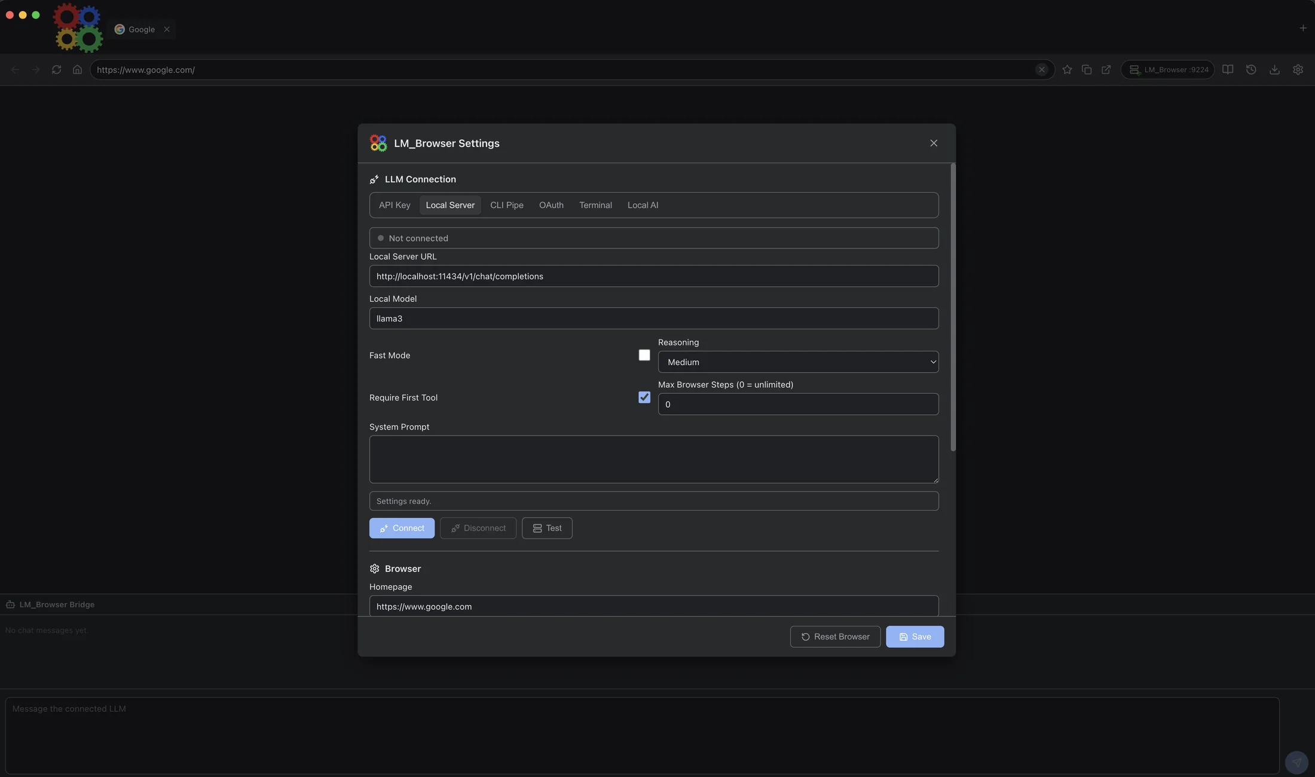
Task: Click the macOS green fullscreen button
Action: pos(36,15)
